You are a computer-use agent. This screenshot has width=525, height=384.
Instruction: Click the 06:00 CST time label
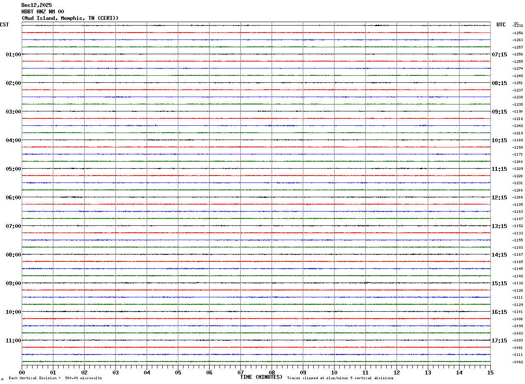tap(13, 198)
